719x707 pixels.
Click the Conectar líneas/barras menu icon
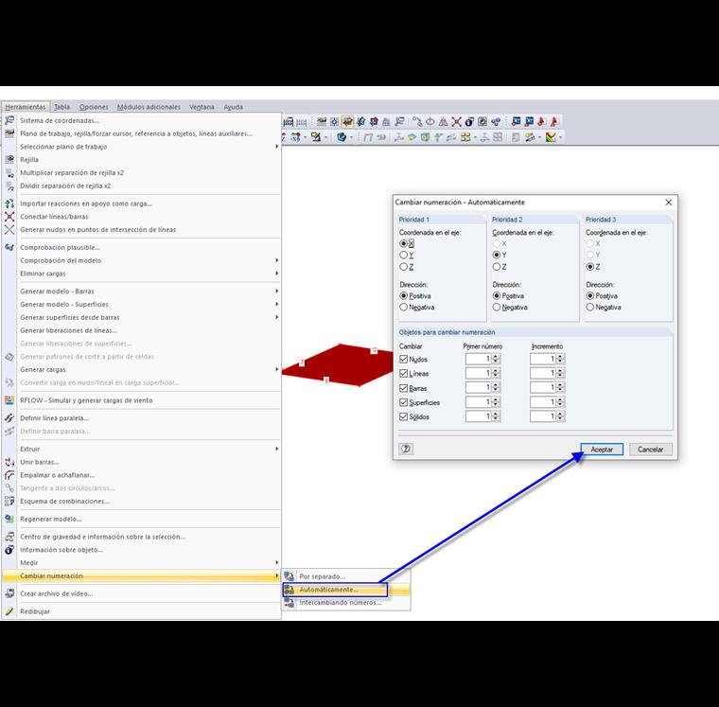9,217
